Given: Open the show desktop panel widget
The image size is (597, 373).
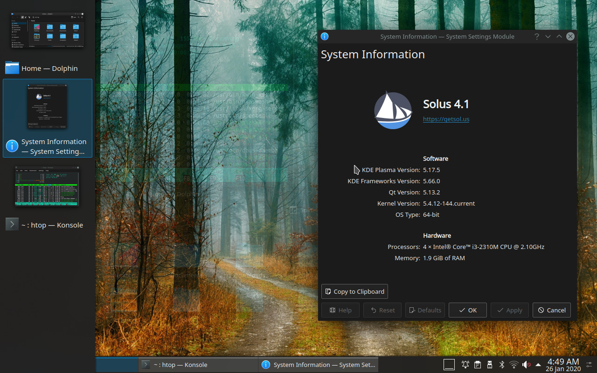Looking at the screenshot, I should click(x=449, y=365).
